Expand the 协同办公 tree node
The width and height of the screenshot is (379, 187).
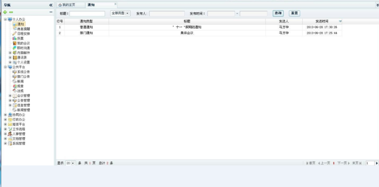(x=5, y=115)
